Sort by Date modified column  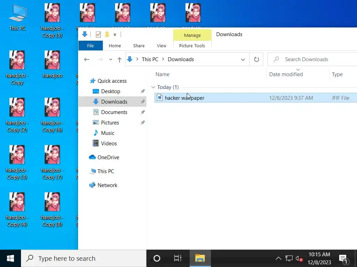click(x=286, y=74)
